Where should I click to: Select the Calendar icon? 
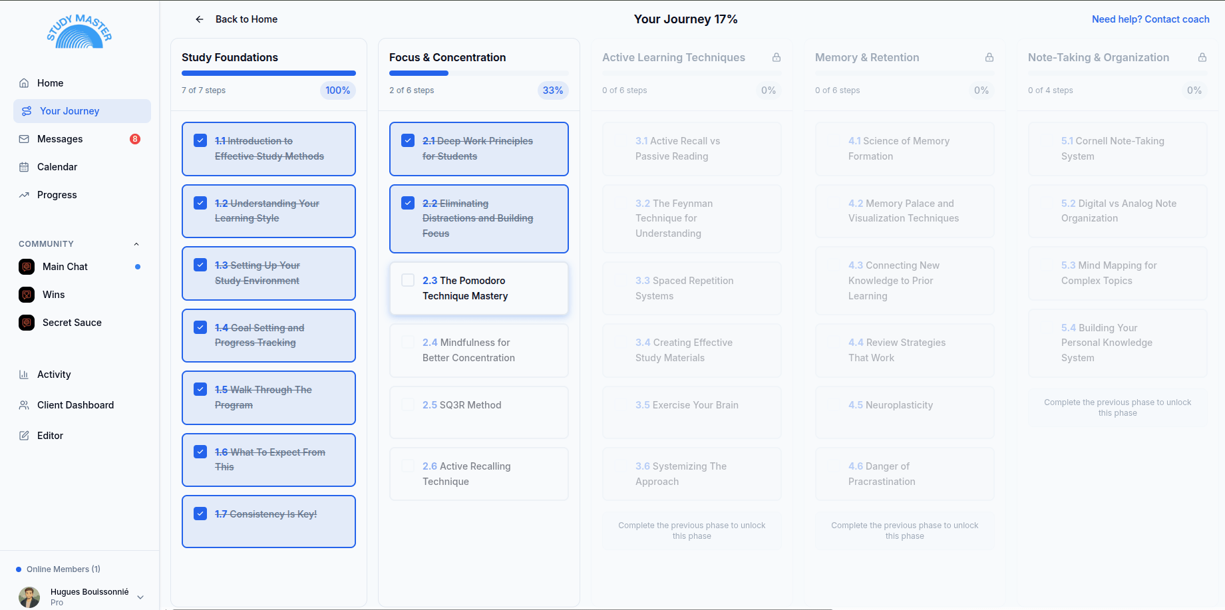click(x=25, y=166)
